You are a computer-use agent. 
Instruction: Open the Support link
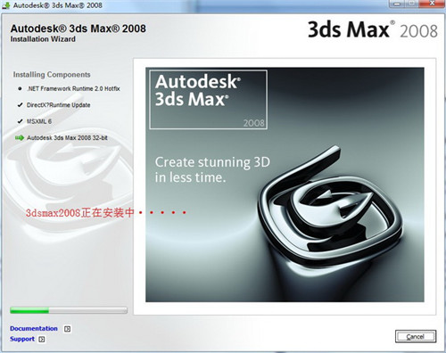pos(22,339)
